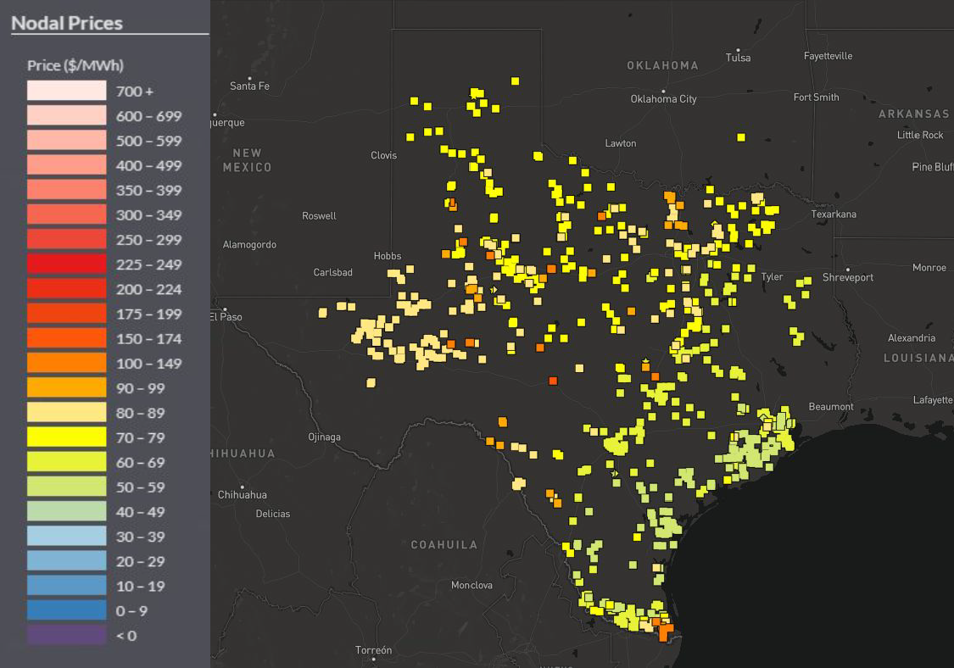This screenshot has height=668, width=954.
Task: Click the 500 – 599 legend swatch
Action: [66, 141]
